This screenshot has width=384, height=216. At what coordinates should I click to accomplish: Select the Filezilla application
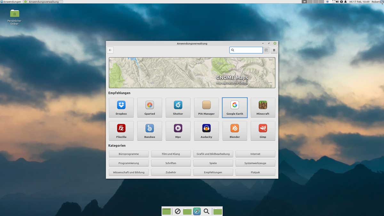(121, 131)
